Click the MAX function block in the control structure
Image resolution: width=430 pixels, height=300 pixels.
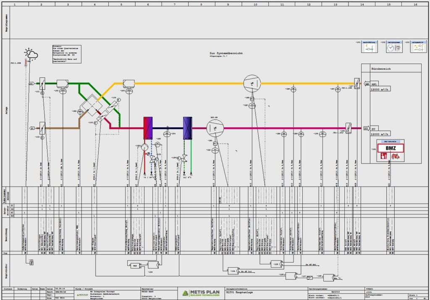pyautogui.click(x=134, y=266)
